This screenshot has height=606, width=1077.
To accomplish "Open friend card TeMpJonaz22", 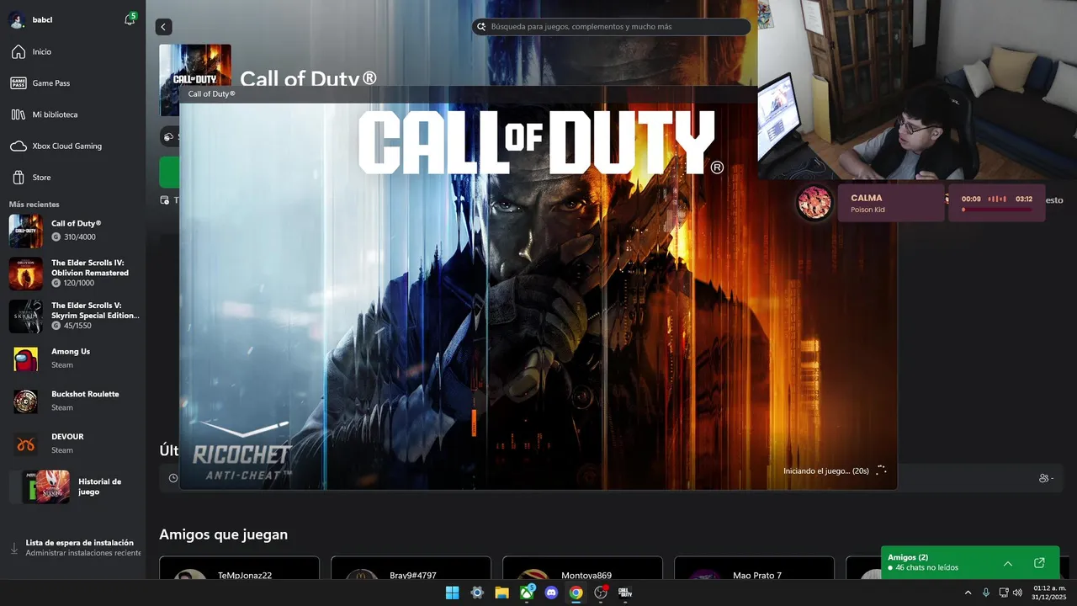I will [x=240, y=568].
